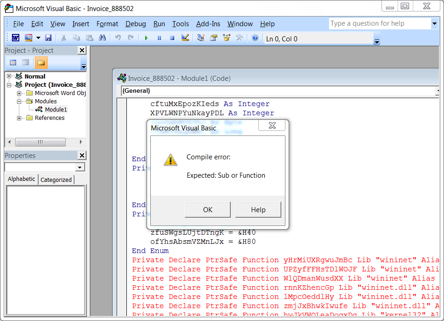The height and width of the screenshot is (321, 444).
Task: Open the Add-Ins menu
Action: tap(208, 24)
